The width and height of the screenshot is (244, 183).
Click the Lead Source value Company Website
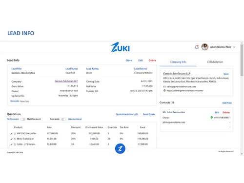pos(143,73)
